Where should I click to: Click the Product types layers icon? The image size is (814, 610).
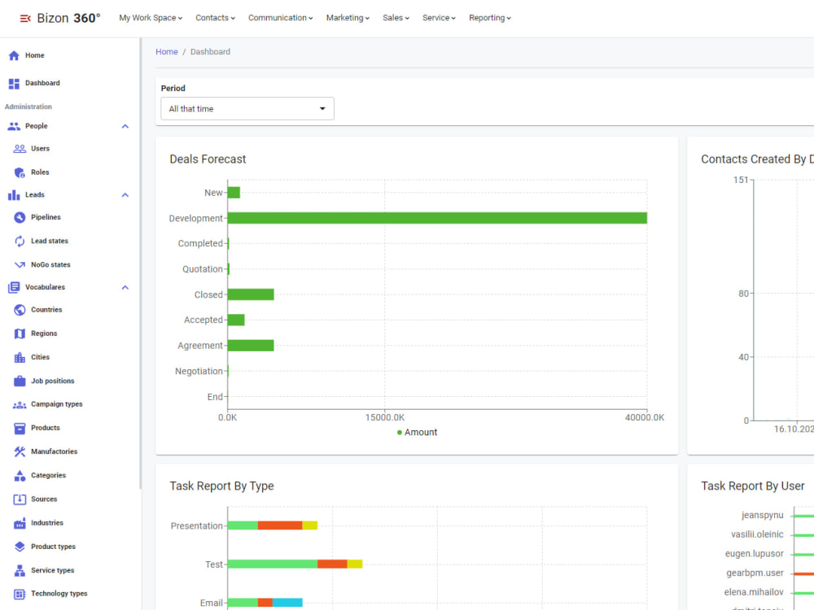[x=20, y=547]
